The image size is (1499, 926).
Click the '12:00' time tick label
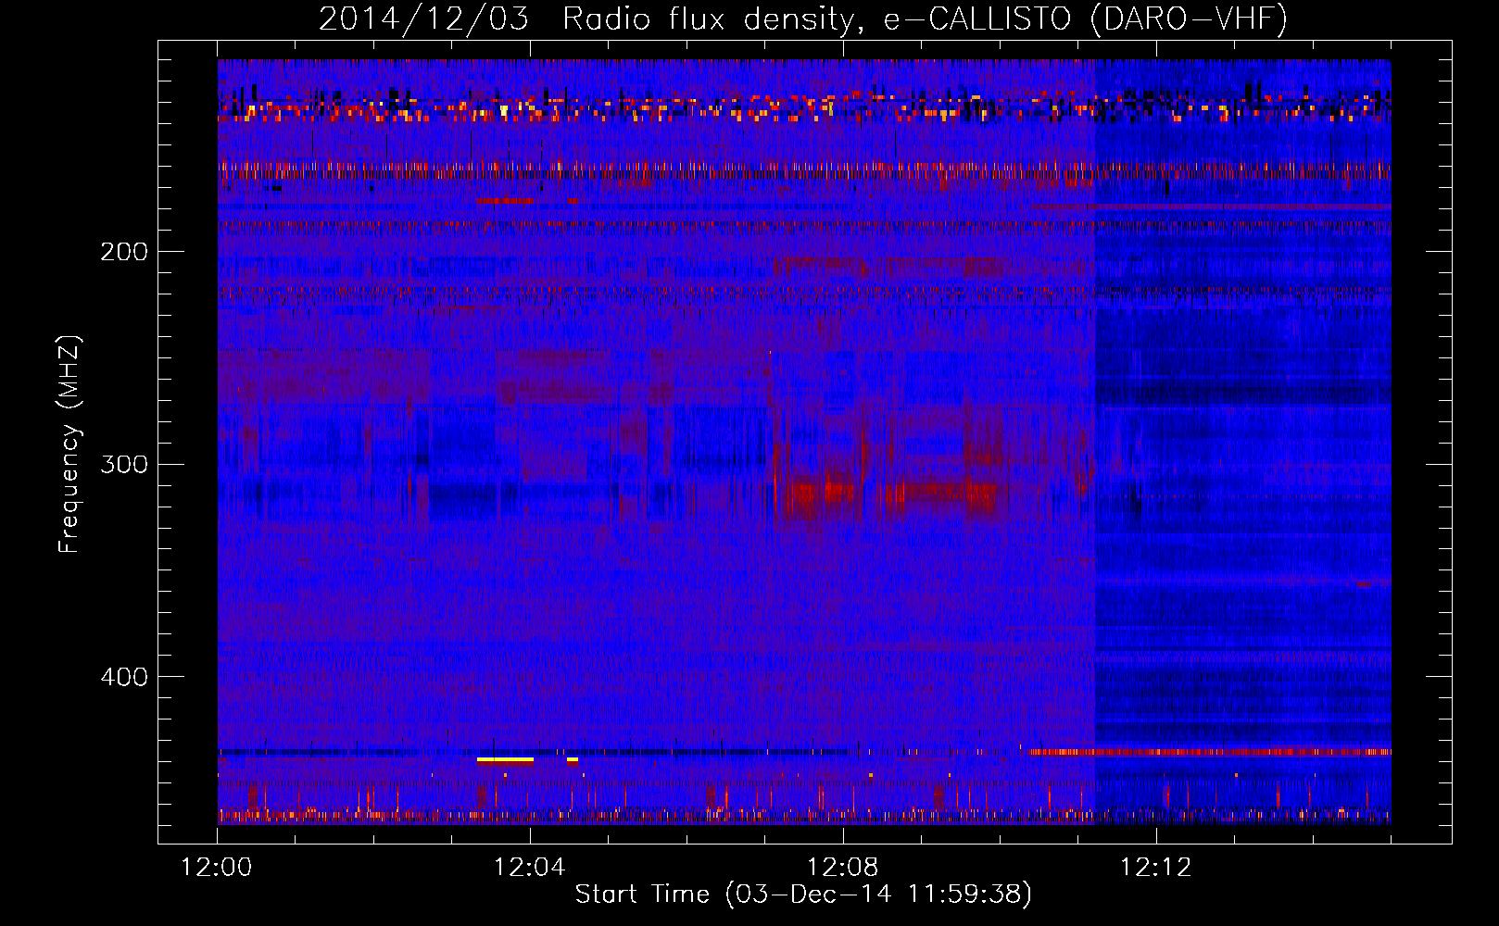point(217,868)
